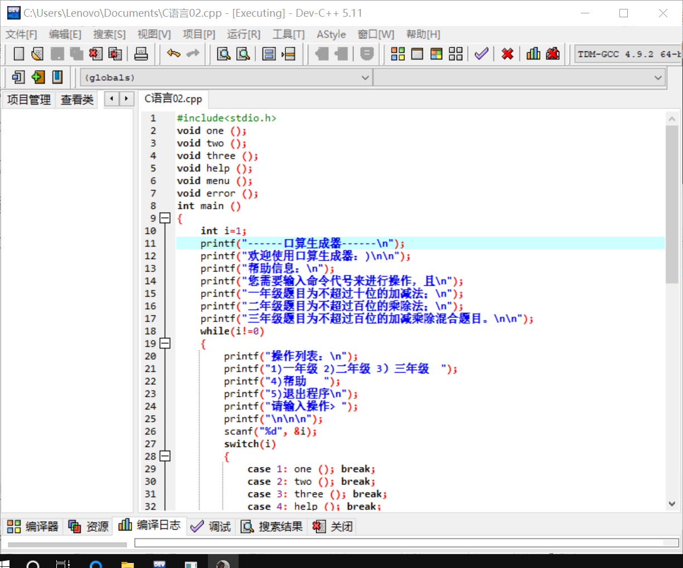Collapse the switch block fold at line 28
Viewport: 683px width, 568px height.
pos(165,456)
